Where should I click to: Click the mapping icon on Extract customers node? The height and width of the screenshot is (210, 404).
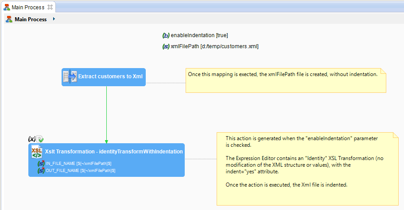[70, 76]
